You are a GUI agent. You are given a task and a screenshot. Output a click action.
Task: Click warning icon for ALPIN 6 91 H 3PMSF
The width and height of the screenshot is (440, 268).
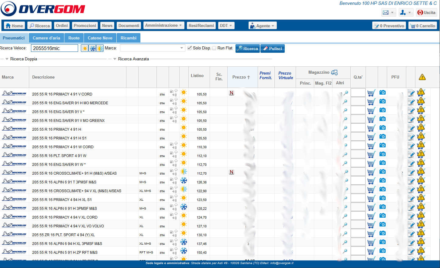(421, 206)
